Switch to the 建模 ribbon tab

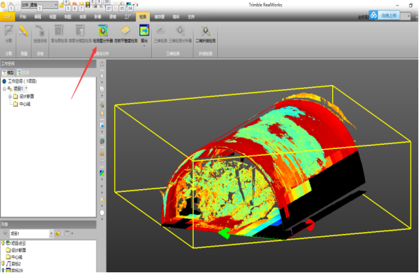coord(112,17)
